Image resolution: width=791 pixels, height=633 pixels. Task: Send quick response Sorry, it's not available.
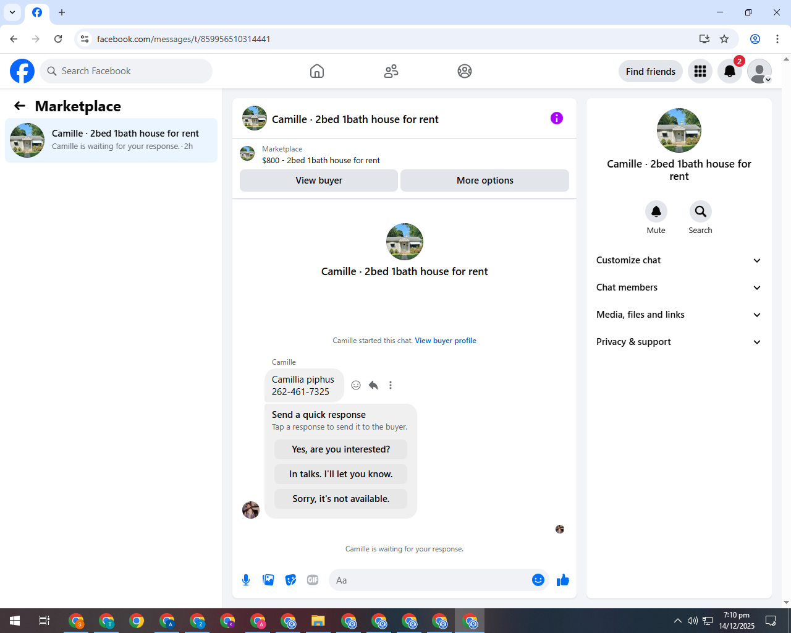341,499
